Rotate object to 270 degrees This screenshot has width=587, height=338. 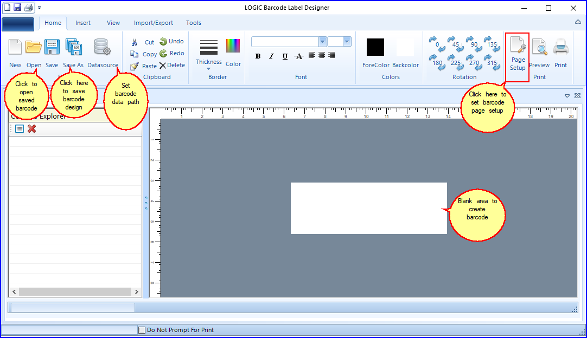point(474,62)
